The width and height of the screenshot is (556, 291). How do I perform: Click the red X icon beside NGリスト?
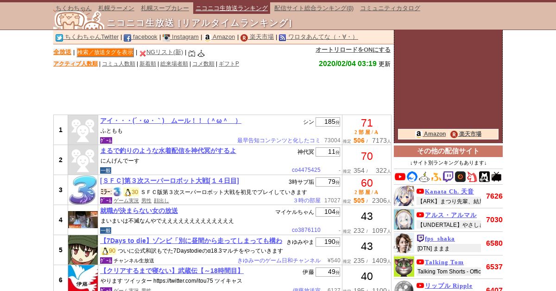pyautogui.click(x=143, y=54)
